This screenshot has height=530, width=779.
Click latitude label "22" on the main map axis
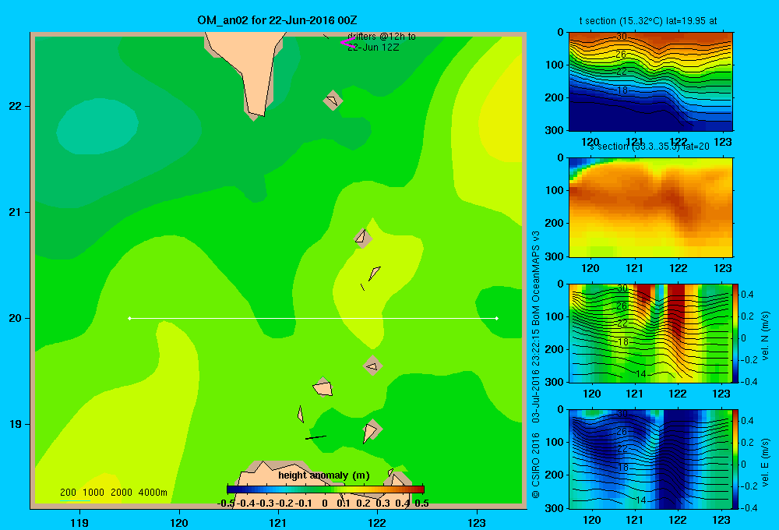tap(15, 107)
